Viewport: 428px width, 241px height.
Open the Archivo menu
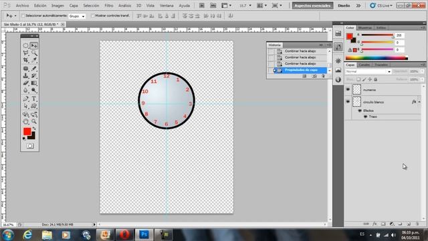(x=22, y=5)
